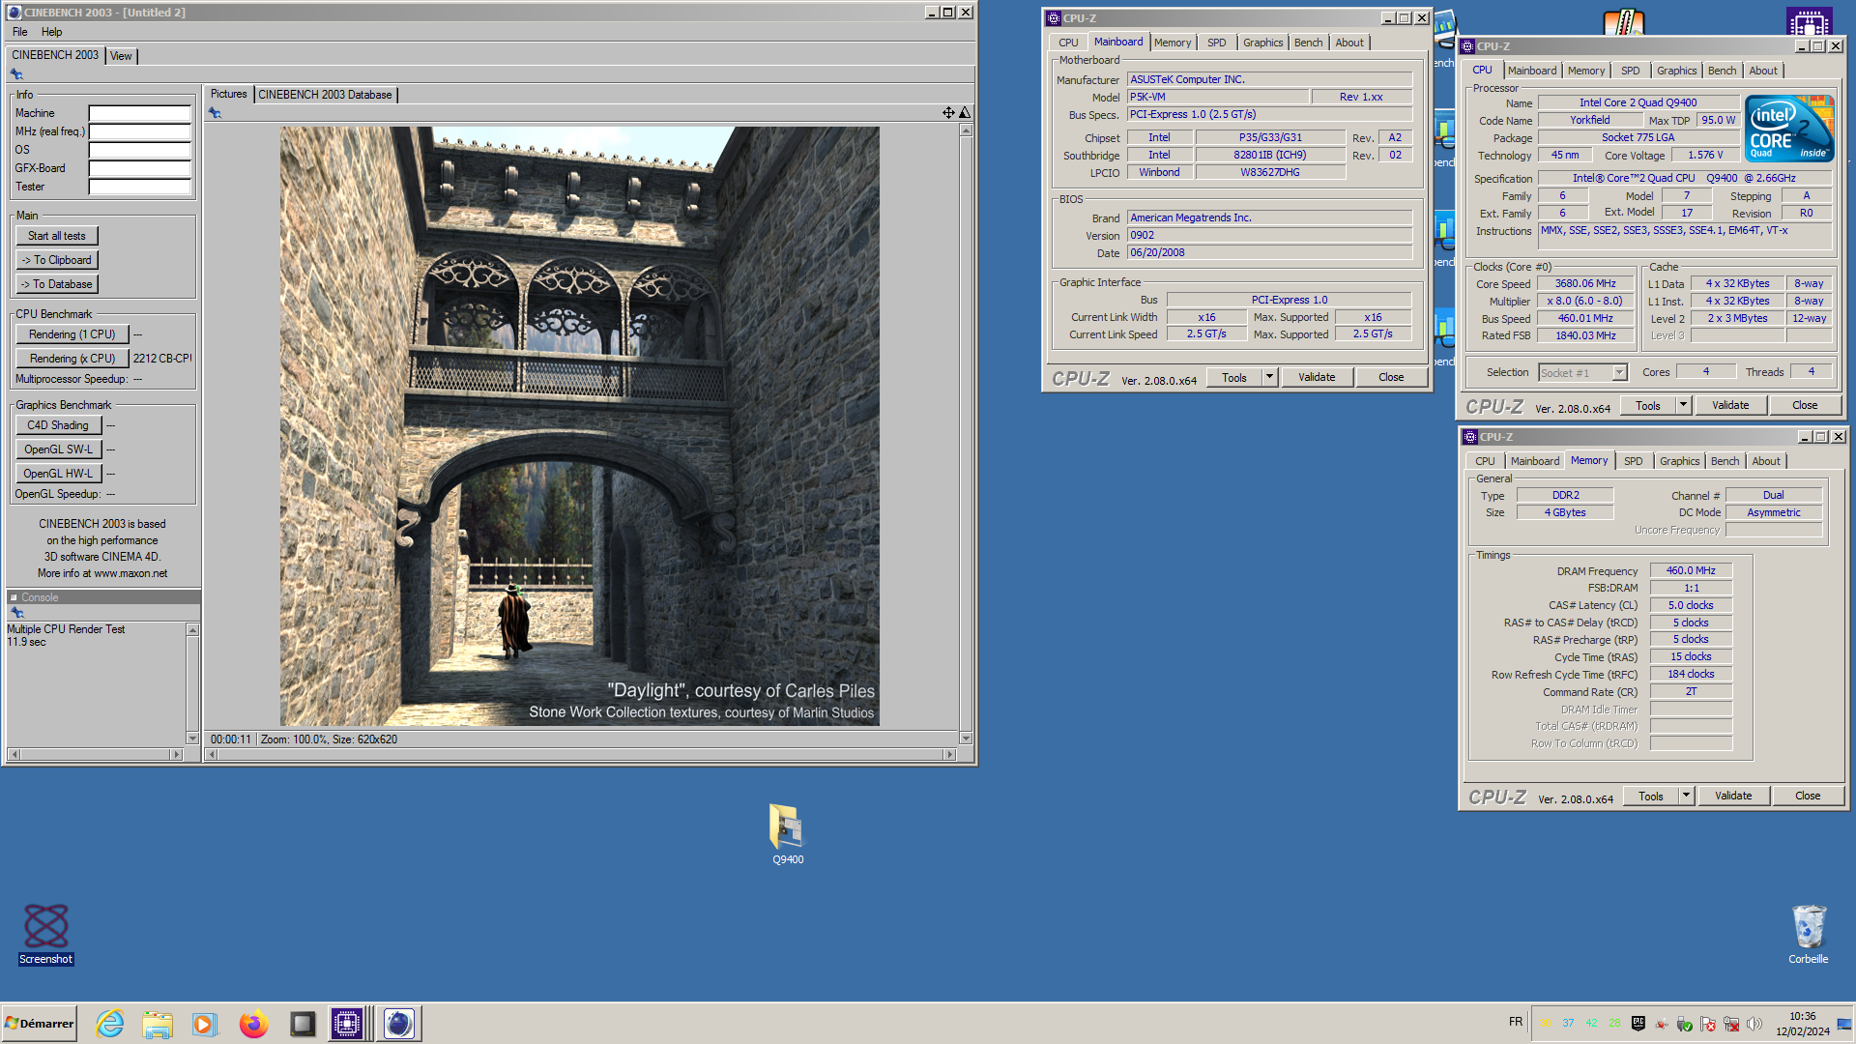The height and width of the screenshot is (1044, 1856).
Task: Start the C4D Shading test
Action: 58,425
